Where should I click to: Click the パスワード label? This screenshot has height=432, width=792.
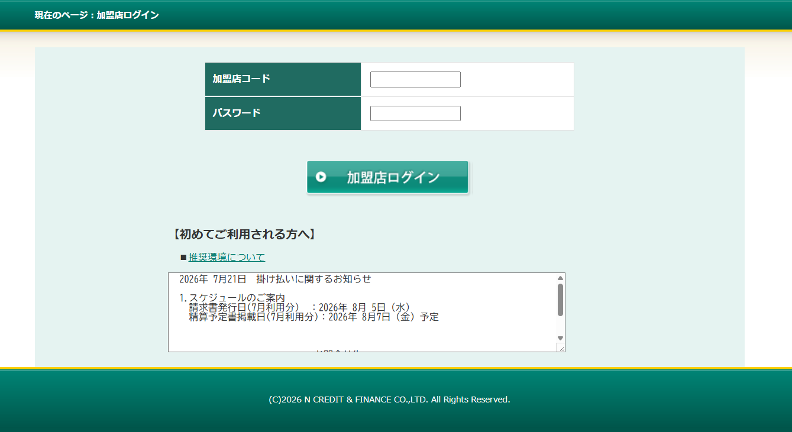pyautogui.click(x=237, y=113)
